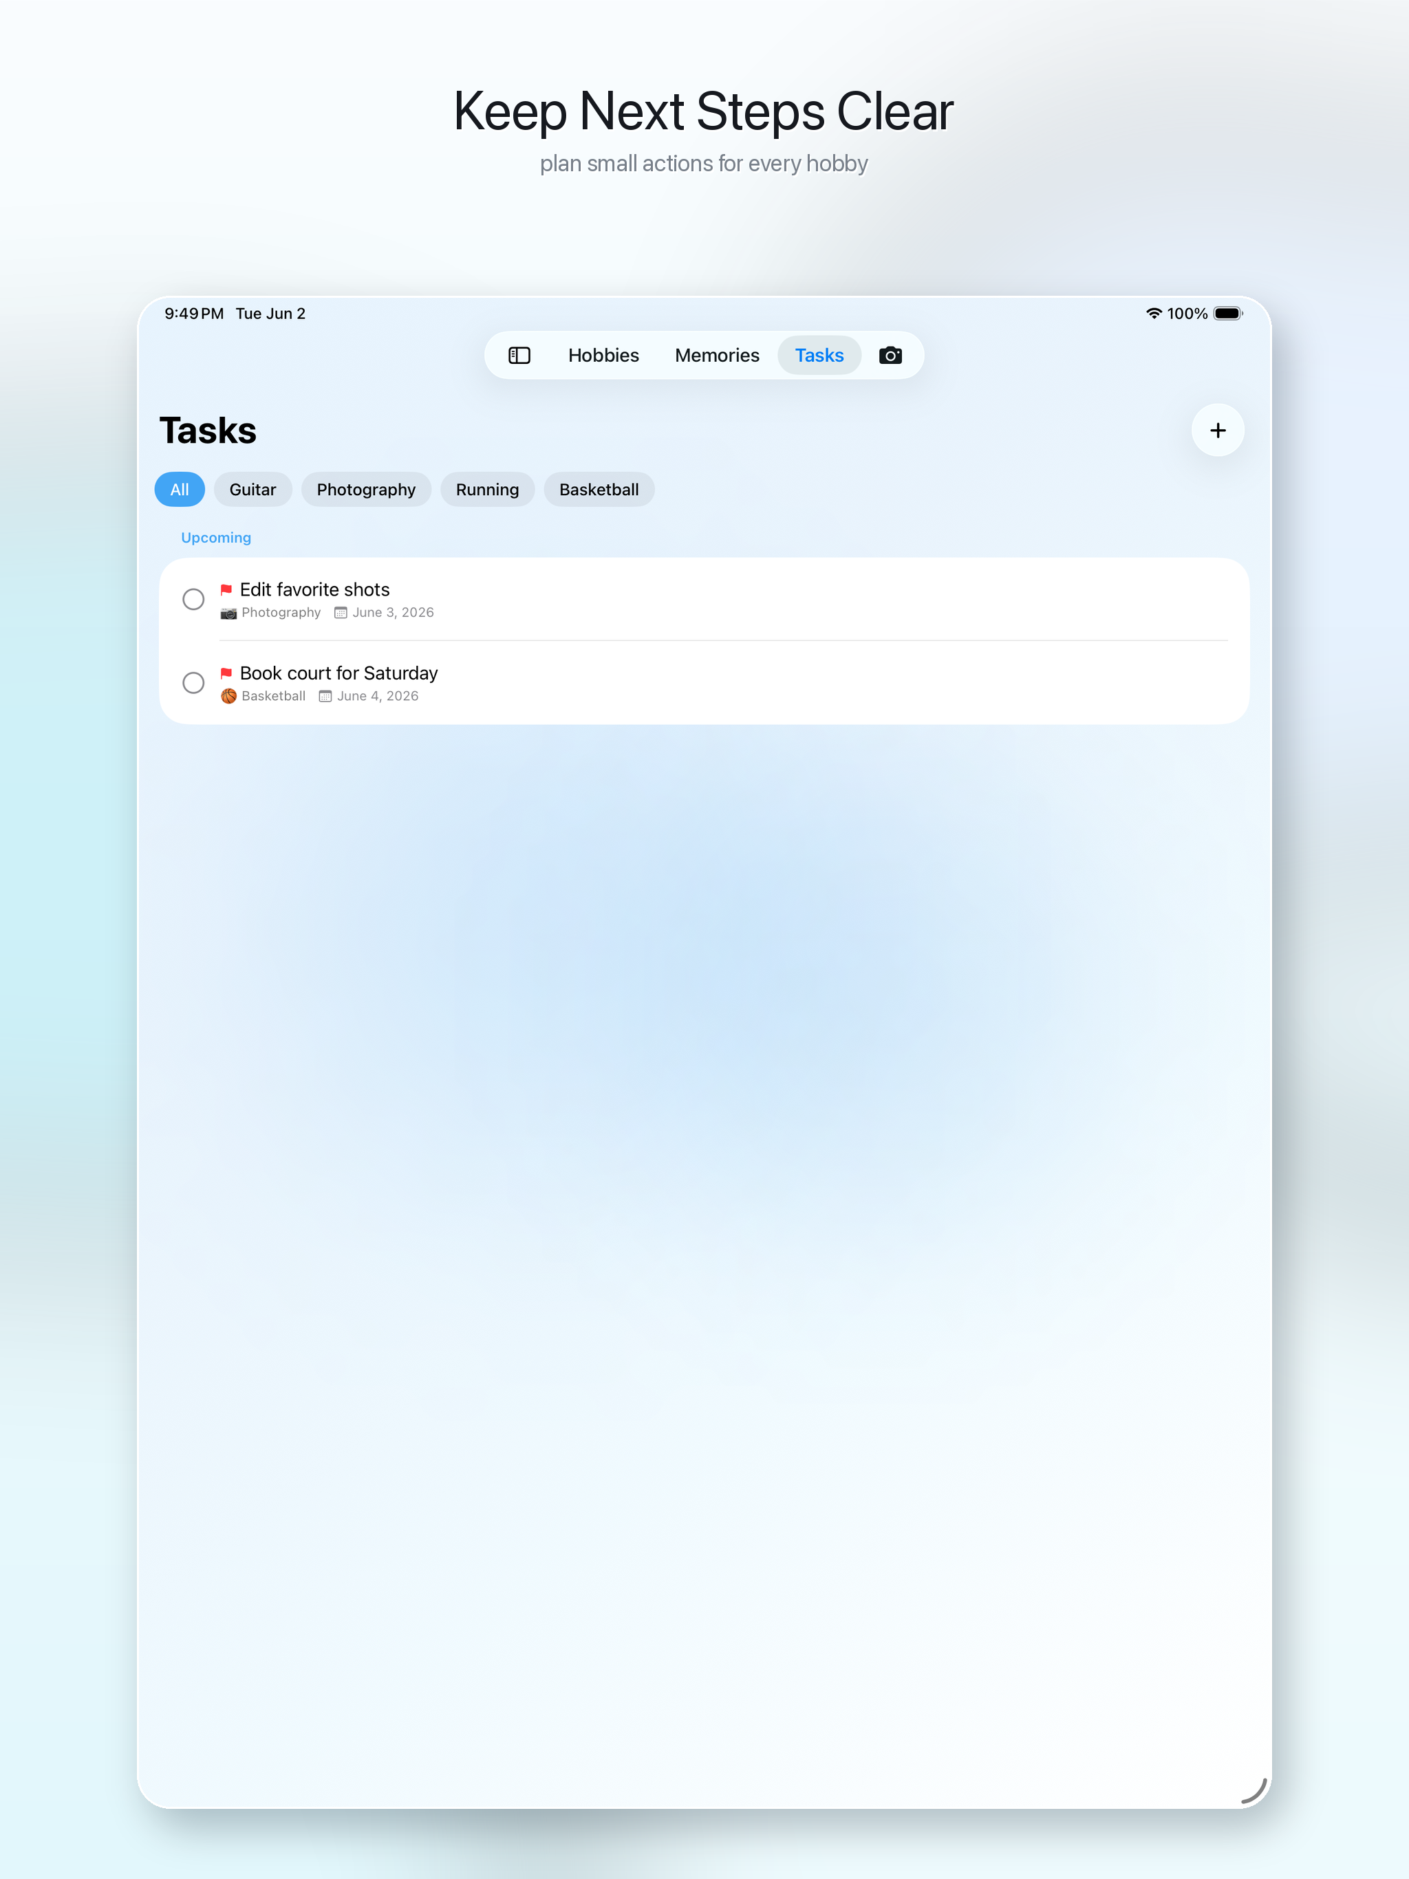Screen dimensions: 1409x1879
Task: Click the camera emoji beside Photography label
Action: pyautogui.click(x=228, y=613)
